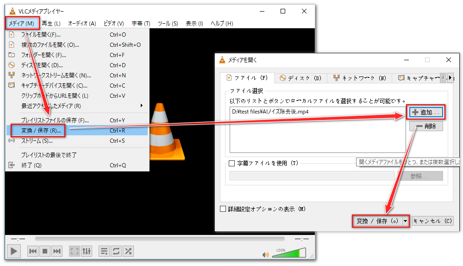Toggle the fullscreen button in VLC
463x266 pixels.
[x=75, y=251]
